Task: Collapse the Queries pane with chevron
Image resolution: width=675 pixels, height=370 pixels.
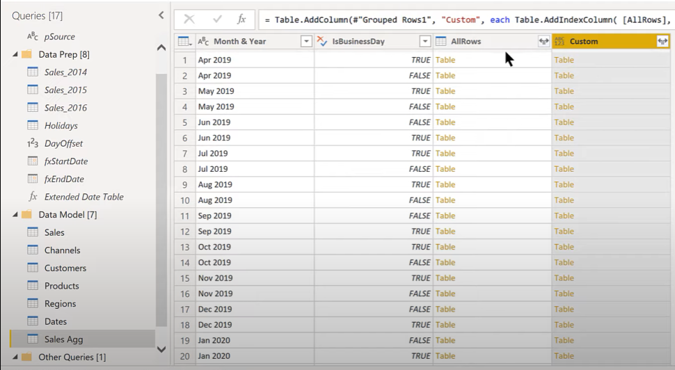Action: click(x=161, y=15)
